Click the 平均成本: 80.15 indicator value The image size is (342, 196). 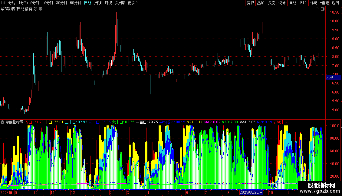172,122
